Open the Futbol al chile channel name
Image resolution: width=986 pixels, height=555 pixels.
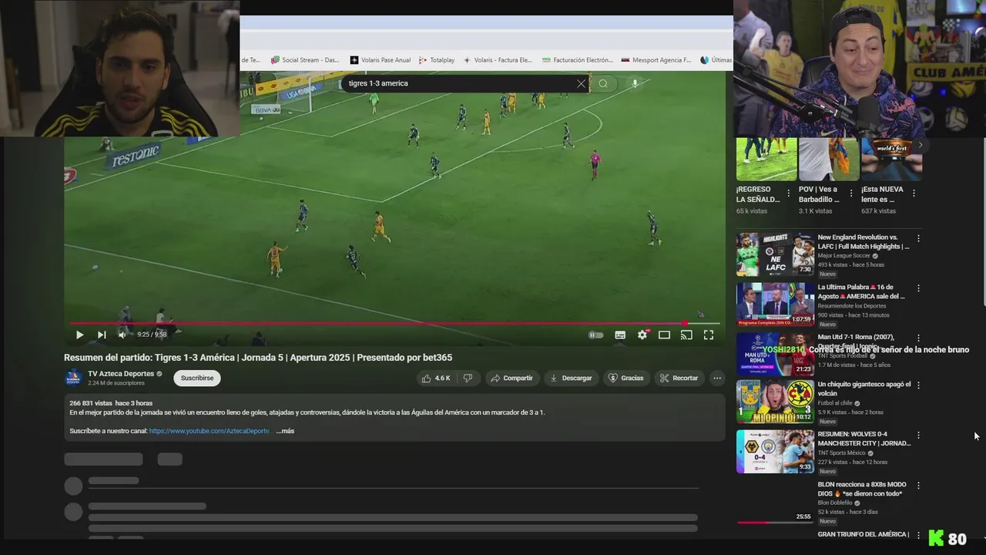coord(835,403)
